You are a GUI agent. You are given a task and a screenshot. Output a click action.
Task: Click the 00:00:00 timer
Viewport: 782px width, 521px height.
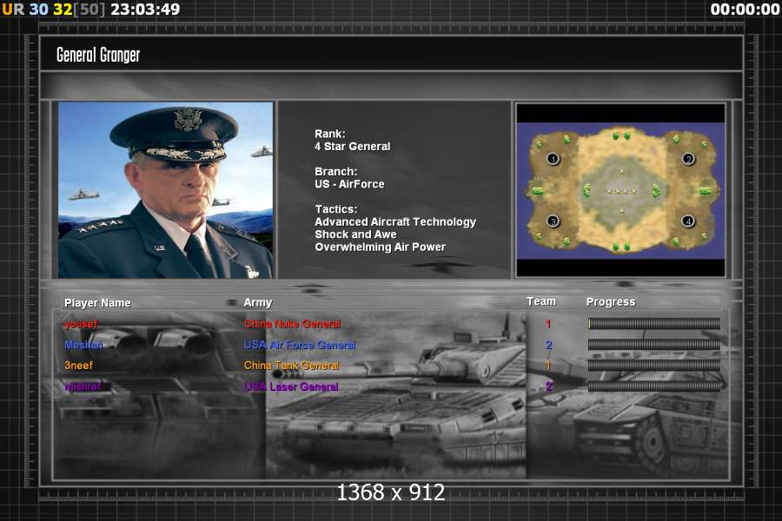tap(746, 9)
